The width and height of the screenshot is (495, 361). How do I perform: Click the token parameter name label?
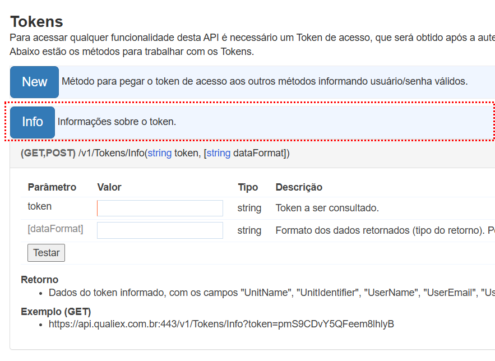point(40,206)
